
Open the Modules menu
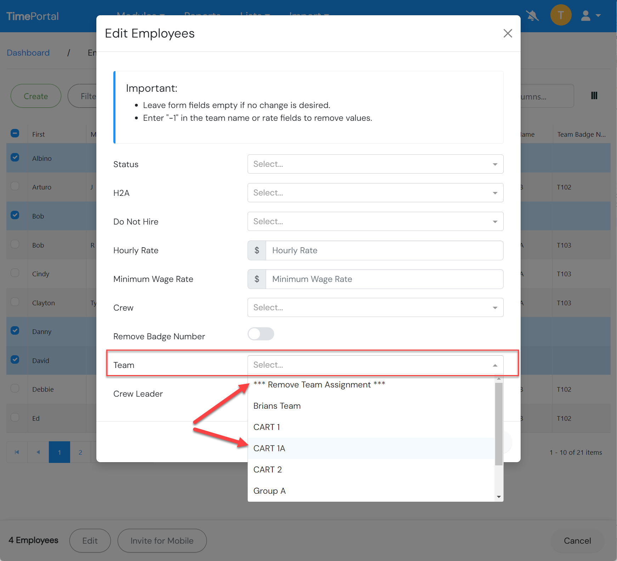pyautogui.click(x=140, y=16)
